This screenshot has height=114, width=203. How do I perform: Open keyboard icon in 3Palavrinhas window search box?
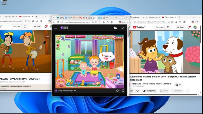pos(19,27)
